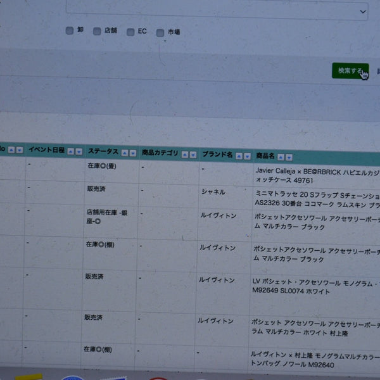The width and height of the screenshot is (380, 380).
Task: Sort the No column ascending
Action: pos(11,149)
